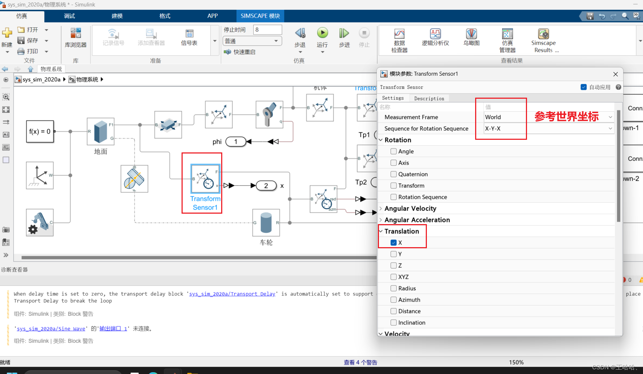Click the save icon in the quick access bar
Image resolution: width=643 pixels, height=374 pixels.
pyautogui.click(x=590, y=16)
